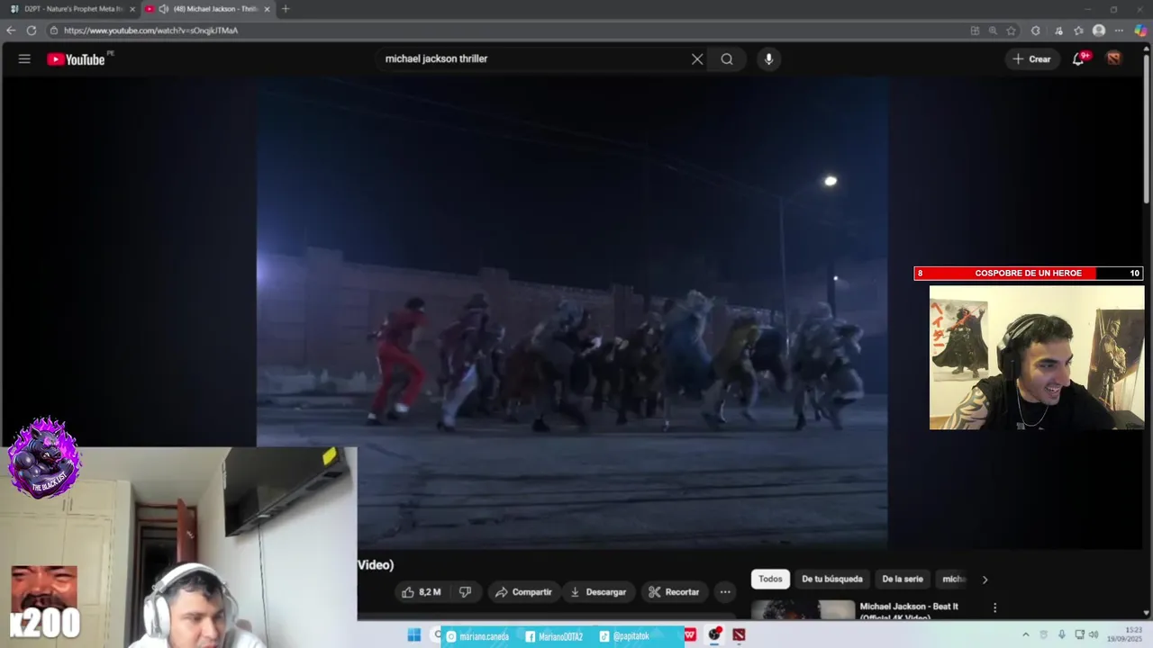Like the video with 8,2 M likes
The height and width of the screenshot is (648, 1153).
click(x=421, y=592)
